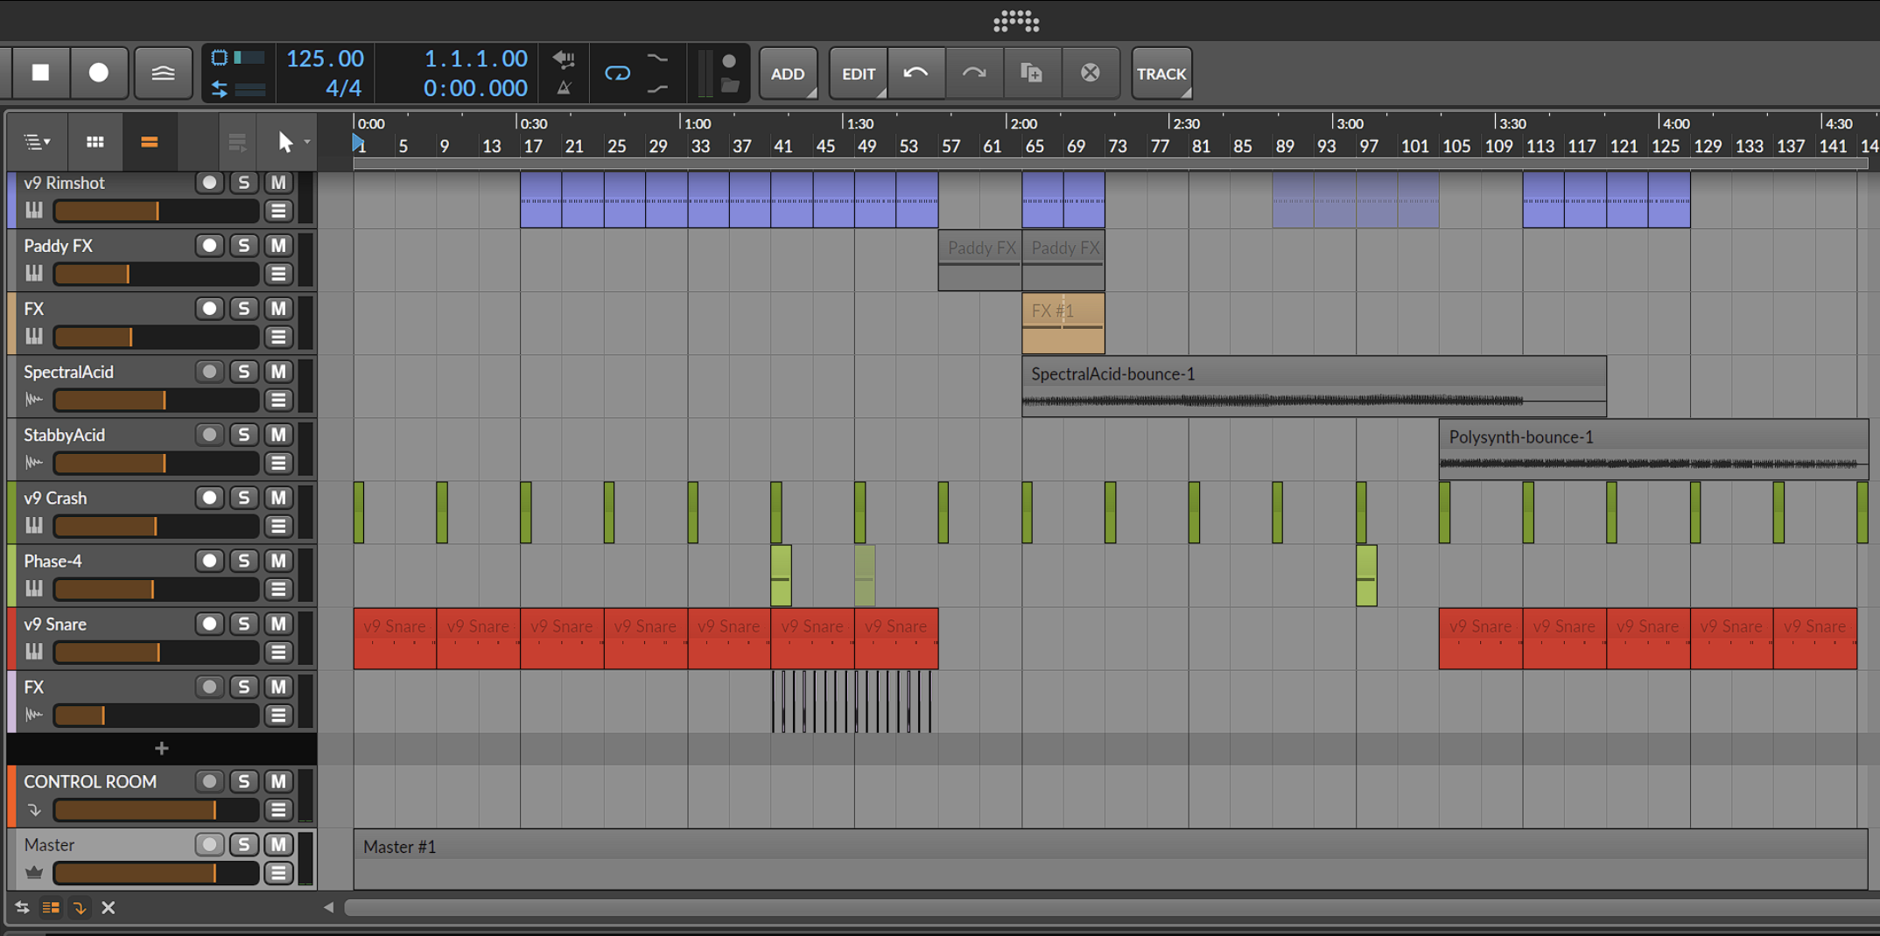
Task: Click the 2:00 marker on timeline ruler
Action: click(x=1022, y=123)
